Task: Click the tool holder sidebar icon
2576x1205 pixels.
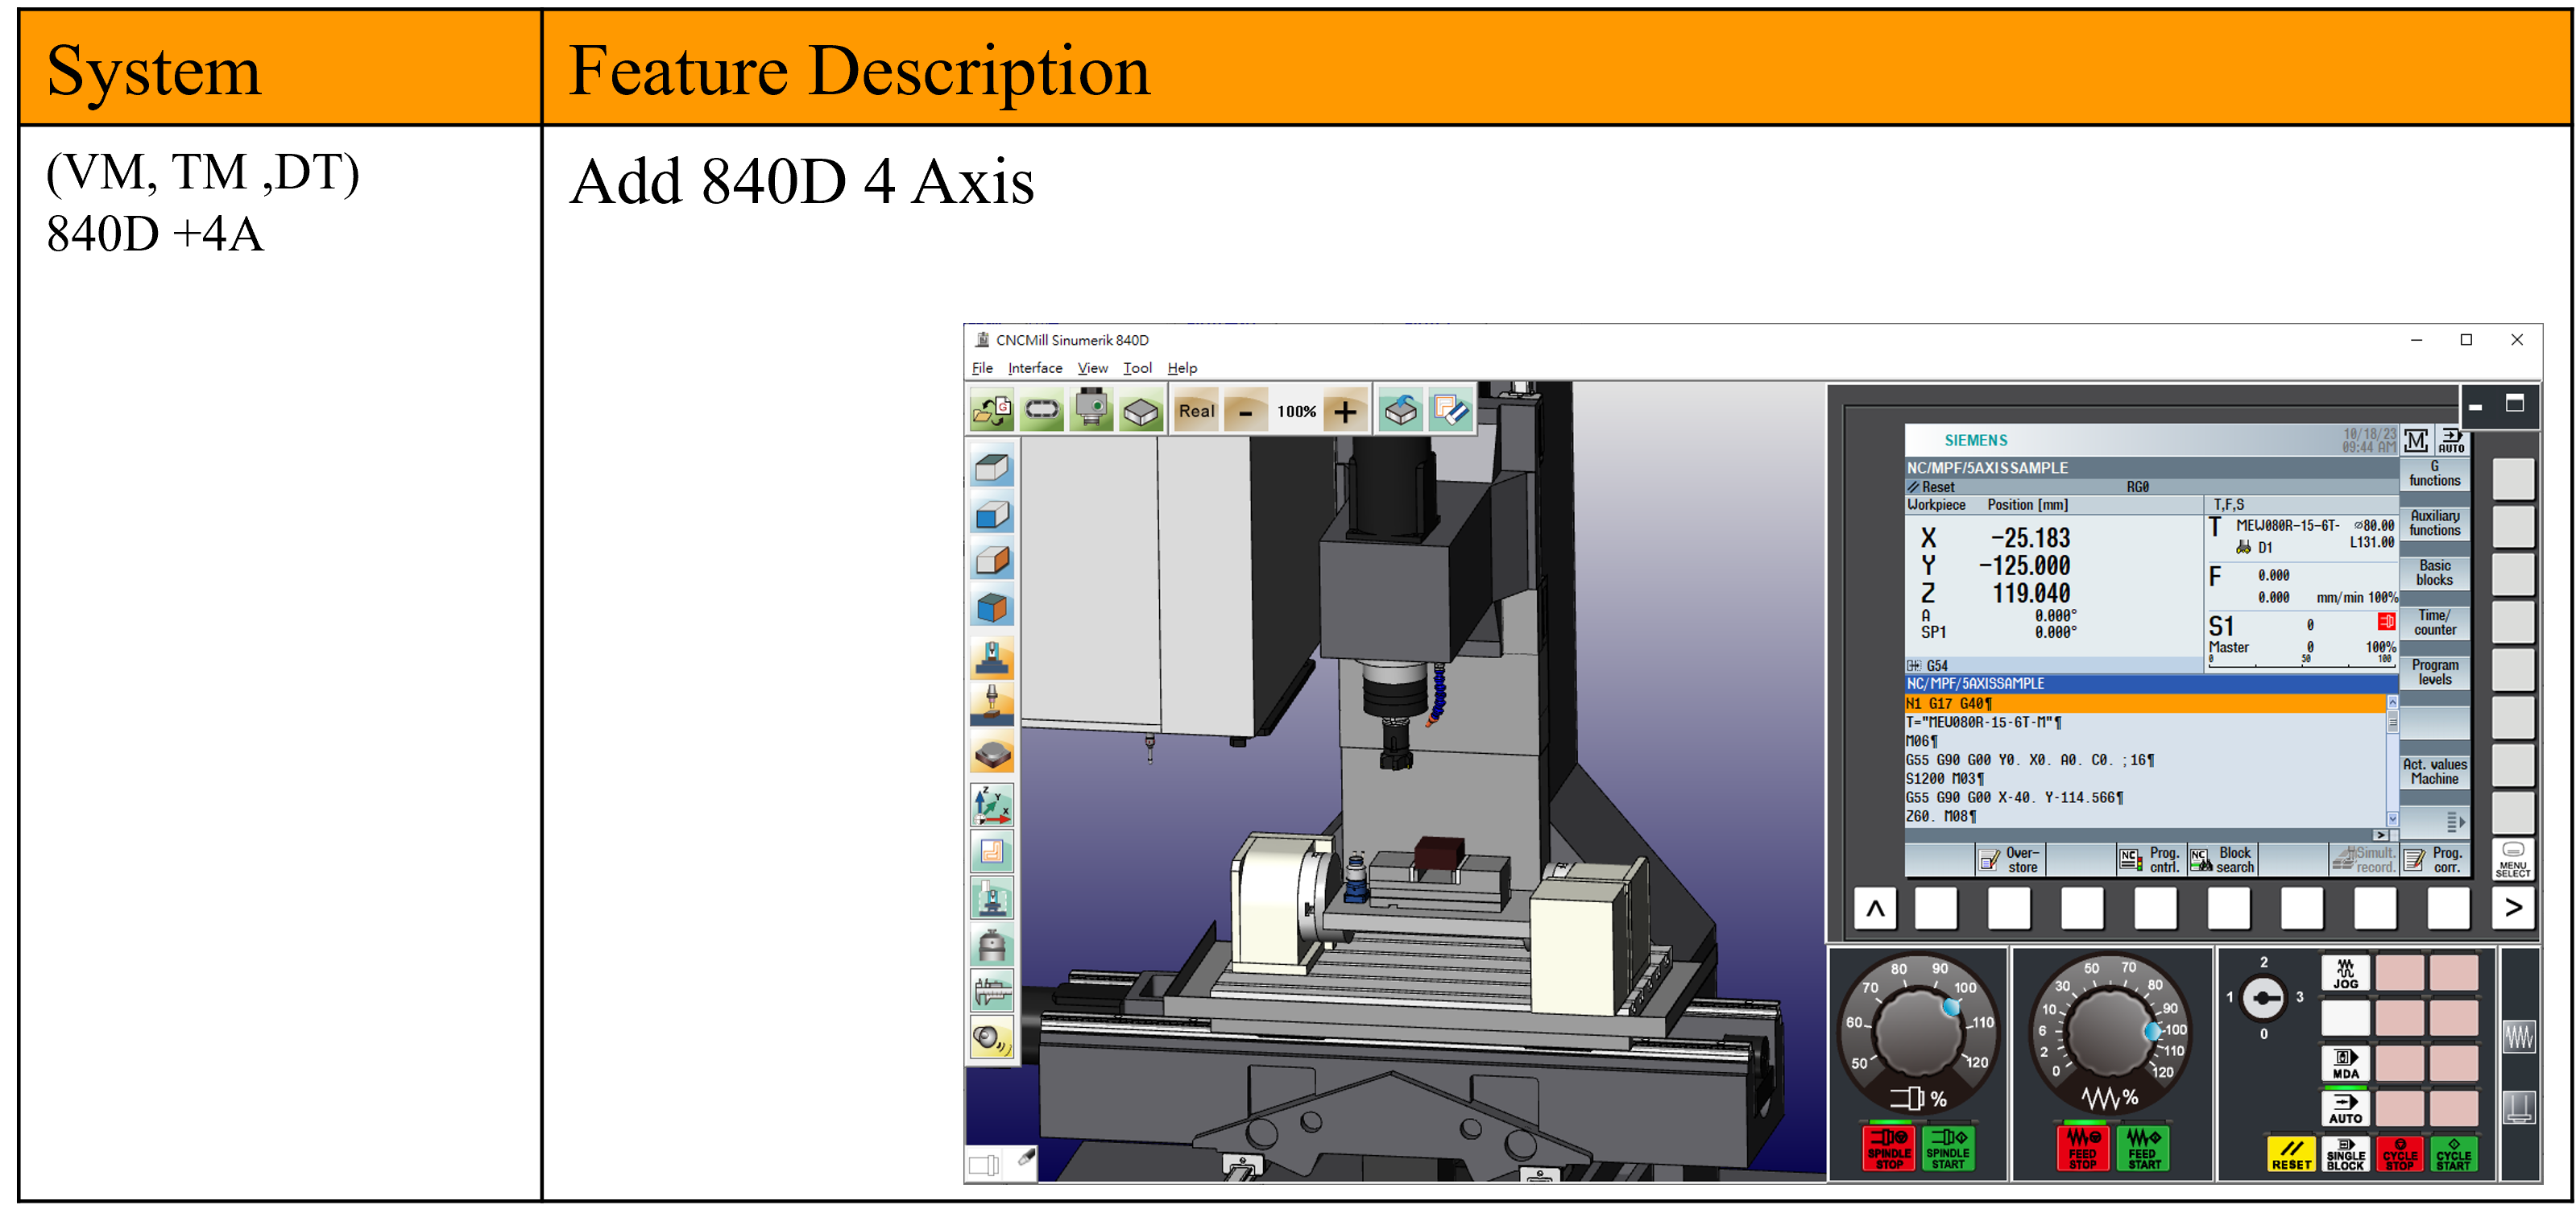Action: coord(992,944)
